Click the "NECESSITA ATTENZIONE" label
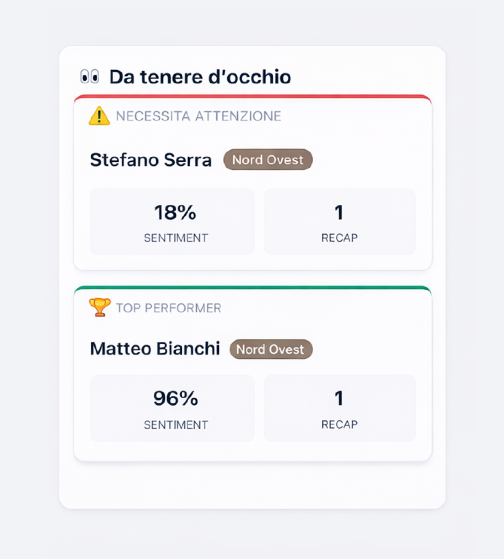 198,116
